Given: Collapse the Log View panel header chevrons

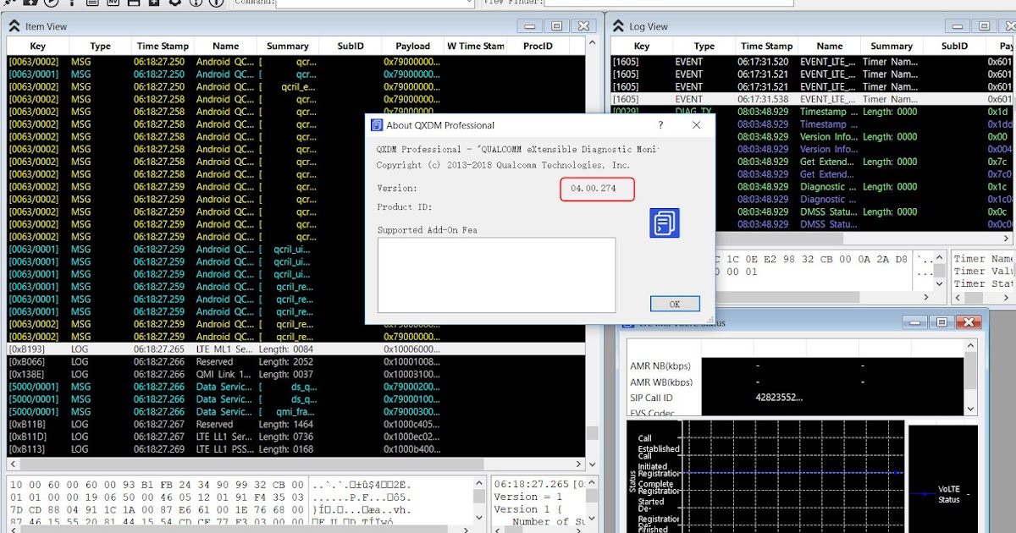Looking at the screenshot, I should pos(620,26).
